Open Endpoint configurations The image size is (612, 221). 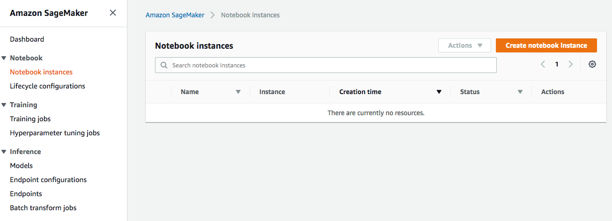coord(48,180)
